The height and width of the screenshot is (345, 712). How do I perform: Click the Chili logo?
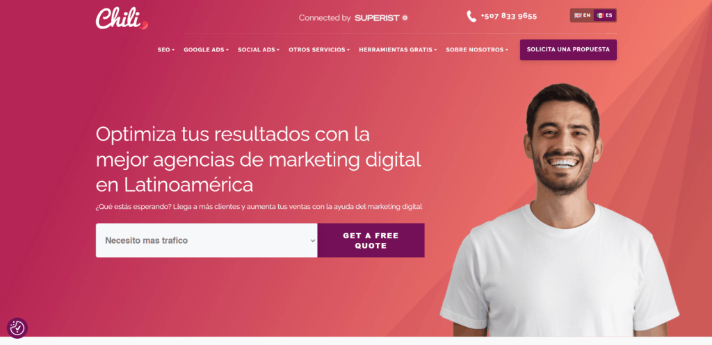click(122, 18)
